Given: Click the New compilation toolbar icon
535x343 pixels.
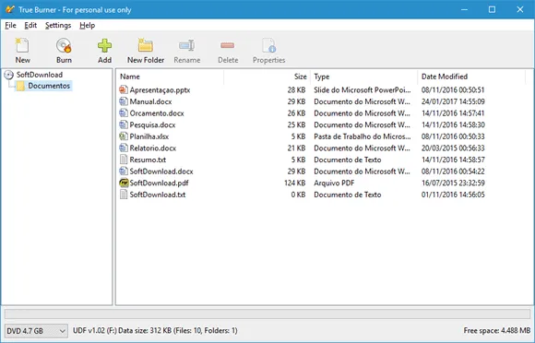Looking at the screenshot, I should coord(22,46).
